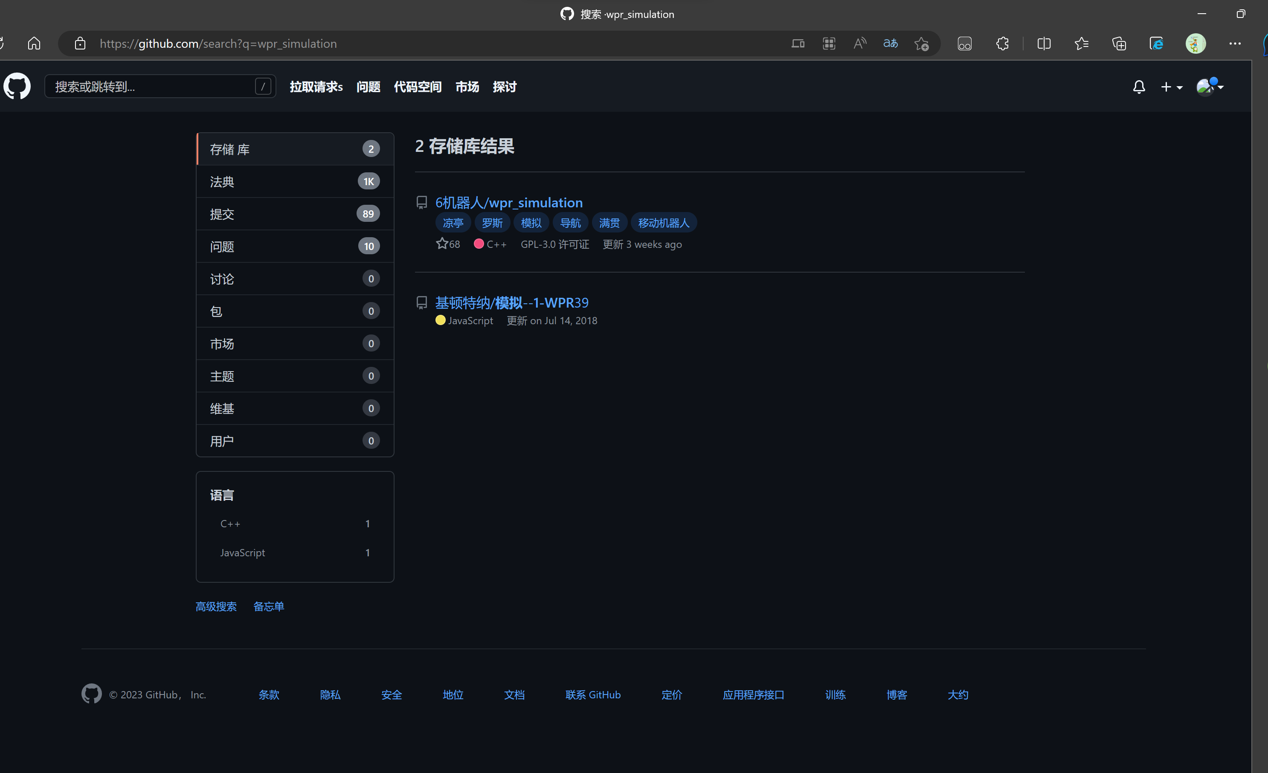The height and width of the screenshot is (773, 1268).
Task: Open 联系 GitHub footer link
Action: click(593, 694)
